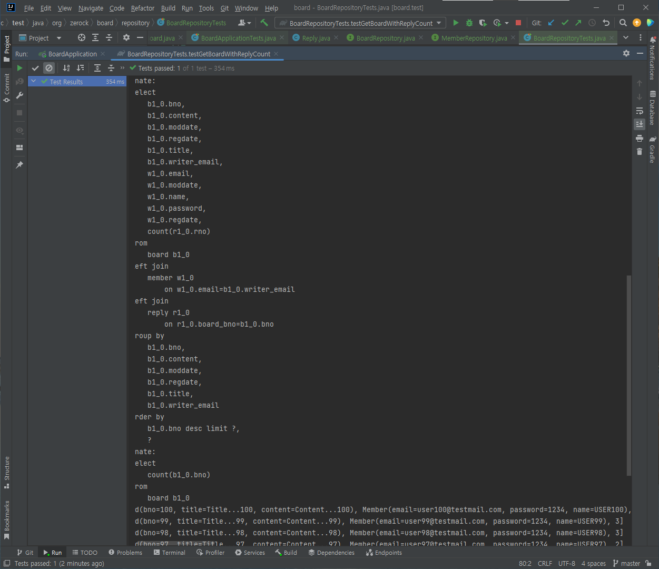Hide the Project tool window

coord(140,37)
